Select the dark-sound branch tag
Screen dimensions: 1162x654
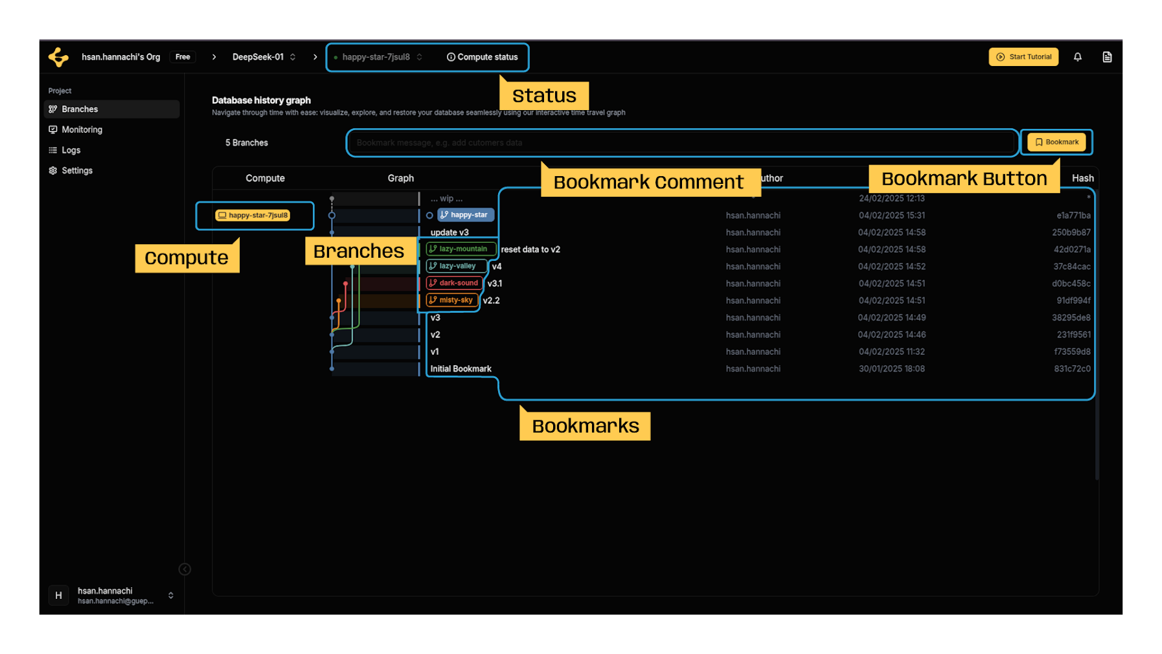tap(454, 283)
